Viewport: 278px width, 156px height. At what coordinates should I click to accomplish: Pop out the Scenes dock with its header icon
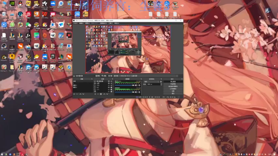(92, 79)
